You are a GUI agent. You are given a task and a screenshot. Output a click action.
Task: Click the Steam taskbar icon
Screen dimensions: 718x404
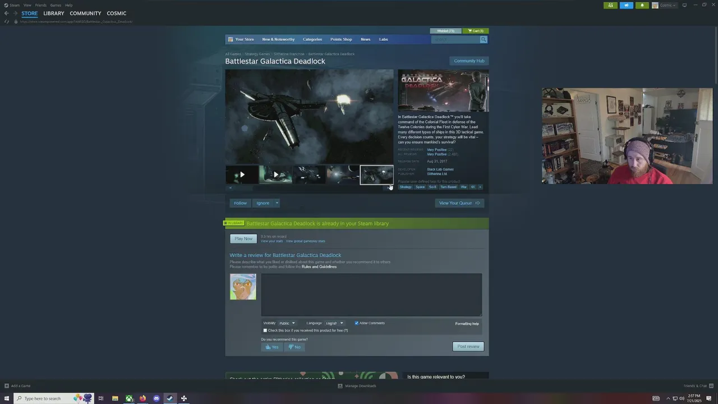click(170, 398)
